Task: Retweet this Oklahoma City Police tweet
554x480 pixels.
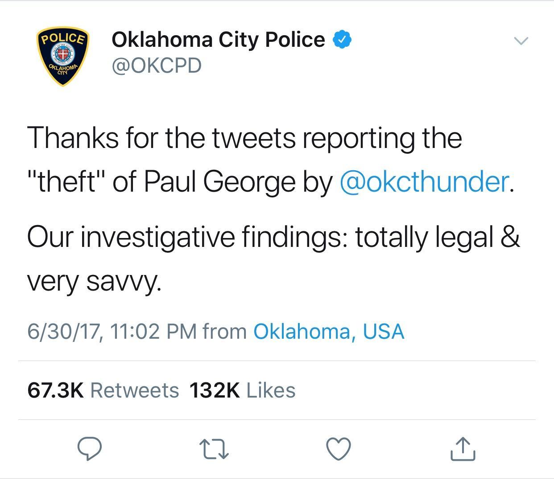Action: tap(214, 448)
